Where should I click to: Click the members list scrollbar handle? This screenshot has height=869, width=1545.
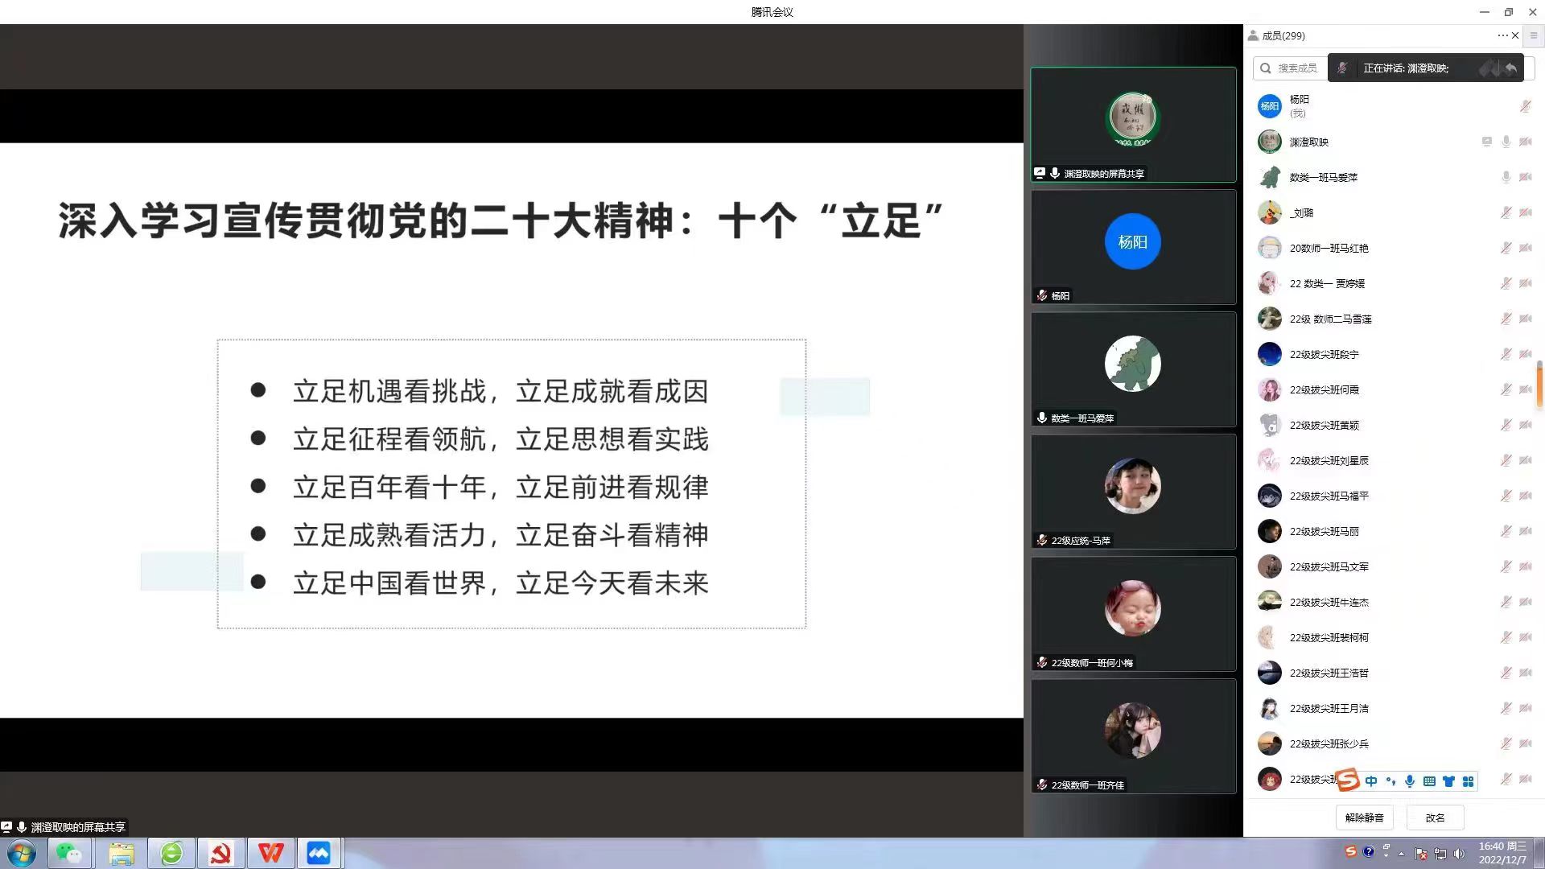pyautogui.click(x=1539, y=385)
